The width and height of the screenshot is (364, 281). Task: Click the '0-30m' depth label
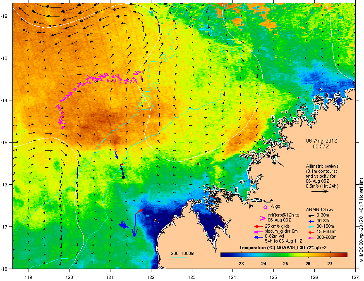tap(323, 215)
